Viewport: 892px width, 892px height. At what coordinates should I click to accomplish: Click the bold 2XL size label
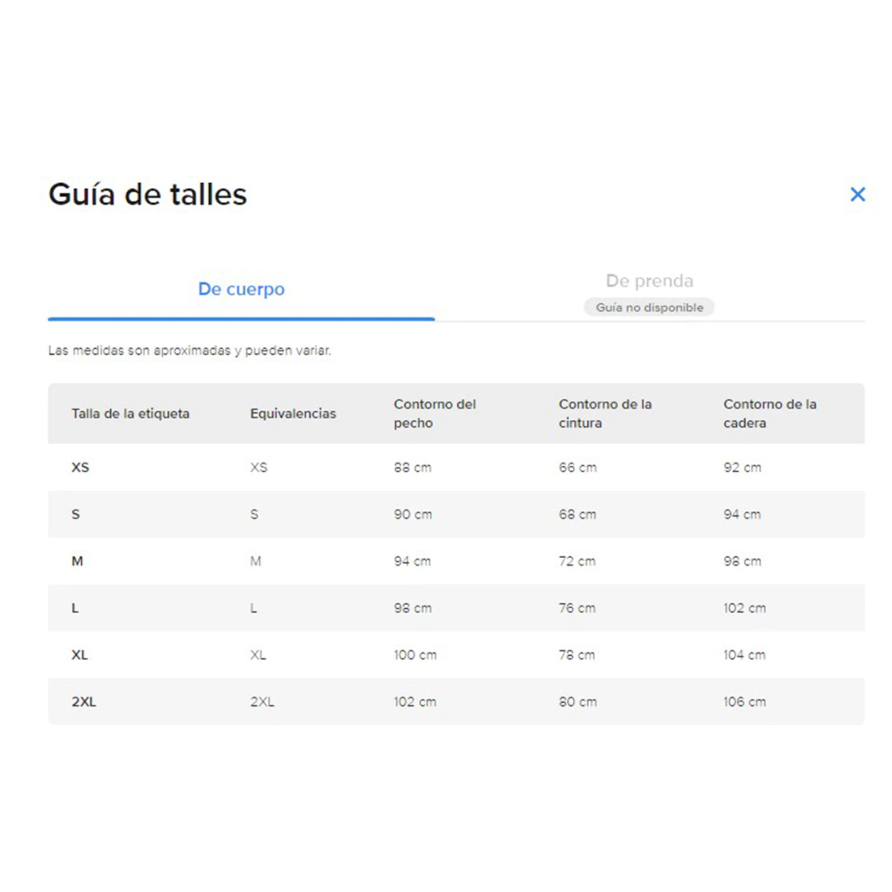84,702
